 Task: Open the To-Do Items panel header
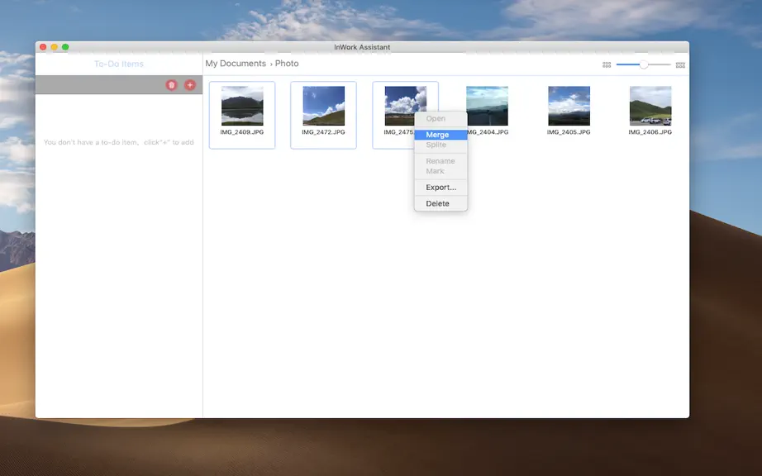[119, 64]
